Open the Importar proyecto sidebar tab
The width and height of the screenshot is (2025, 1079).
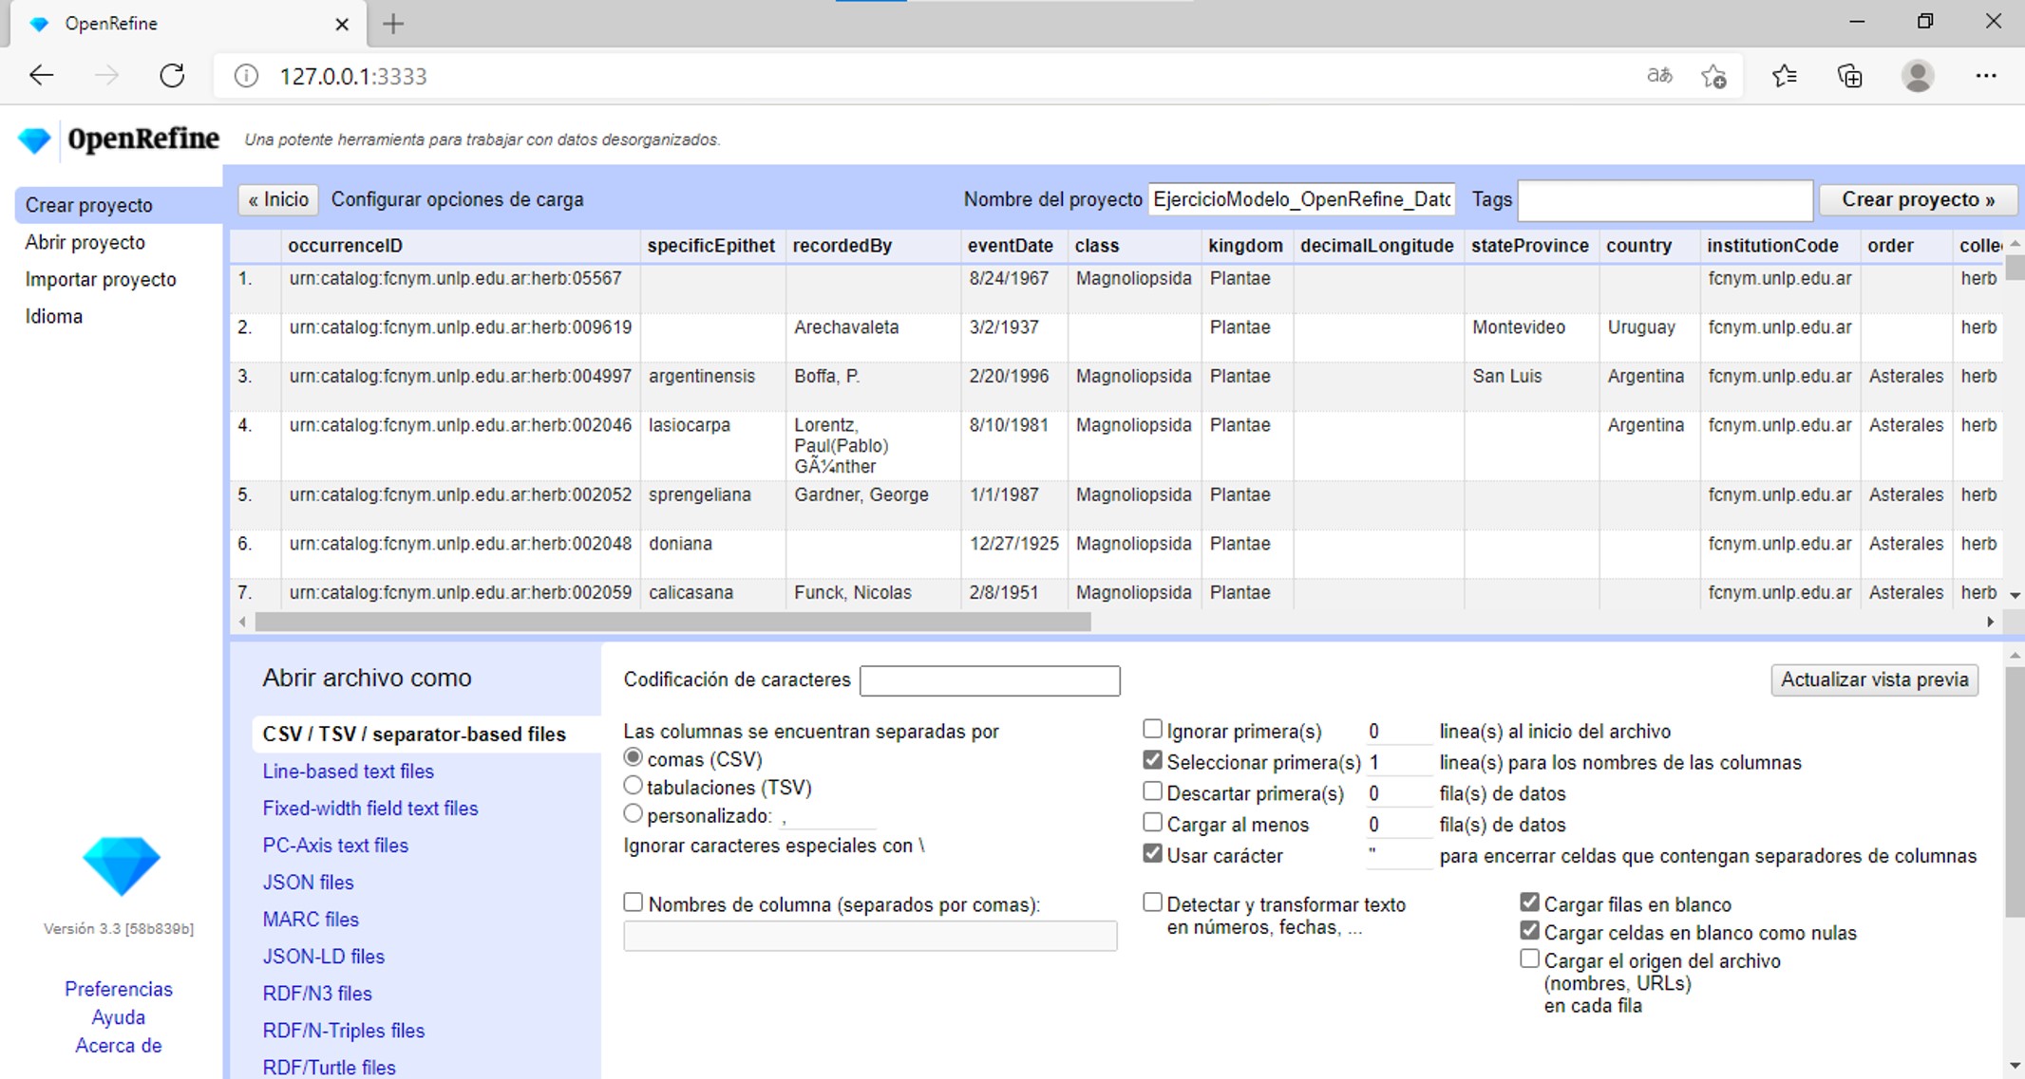(101, 279)
